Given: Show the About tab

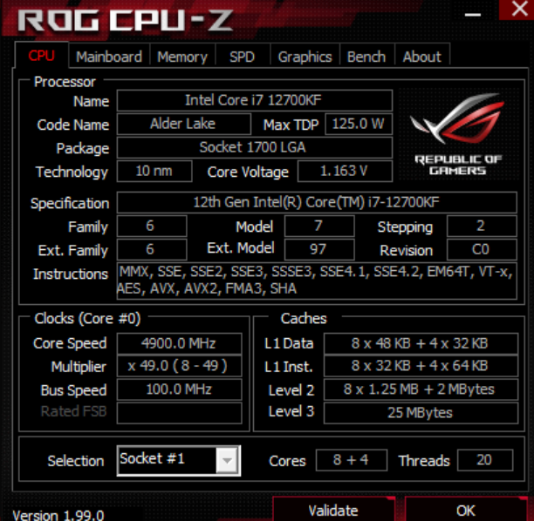Looking at the screenshot, I should (x=422, y=57).
